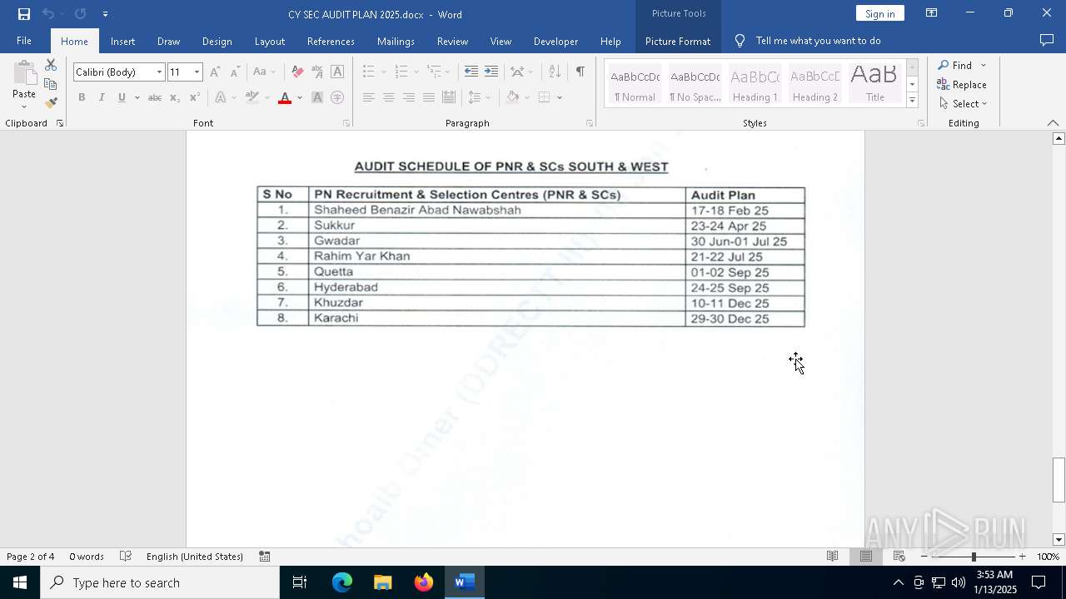The image size is (1066, 599).
Task: Start a bulleted list
Action: coord(369,72)
